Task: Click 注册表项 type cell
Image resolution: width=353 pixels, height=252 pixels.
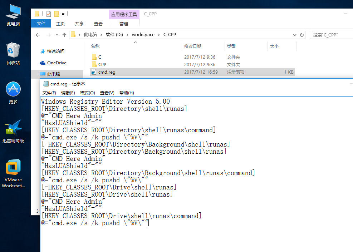Action: [235, 72]
